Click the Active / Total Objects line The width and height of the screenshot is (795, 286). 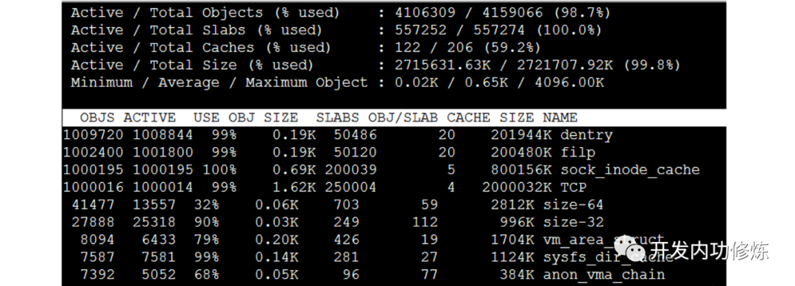[x=341, y=12]
